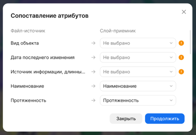Click arrow icon beside source Протяженность
Viewport: 196px width, 135px height.
93,101
